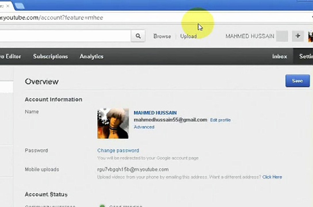313x207 pixels.
Task: Click the YouTube search input field
Action: tap(65, 36)
